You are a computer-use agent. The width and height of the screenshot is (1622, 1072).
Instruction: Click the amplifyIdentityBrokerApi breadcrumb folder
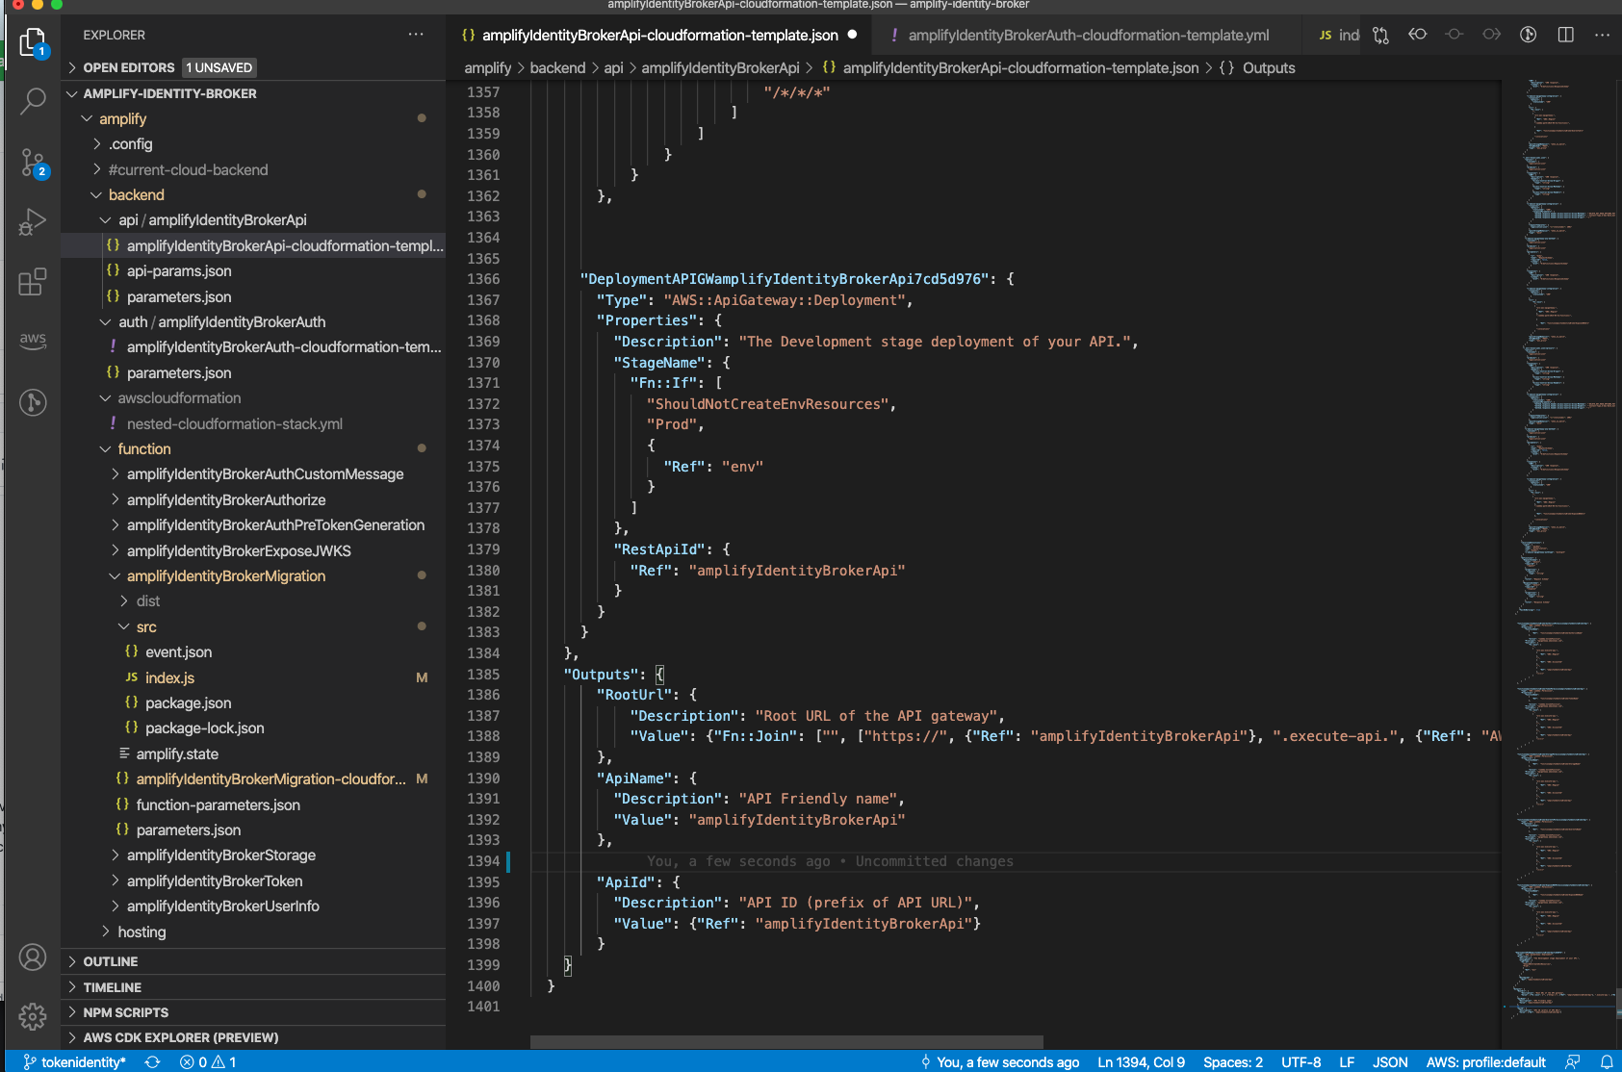click(720, 67)
